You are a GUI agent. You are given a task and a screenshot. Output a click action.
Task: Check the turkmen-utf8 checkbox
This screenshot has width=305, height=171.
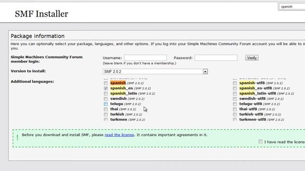235,120
